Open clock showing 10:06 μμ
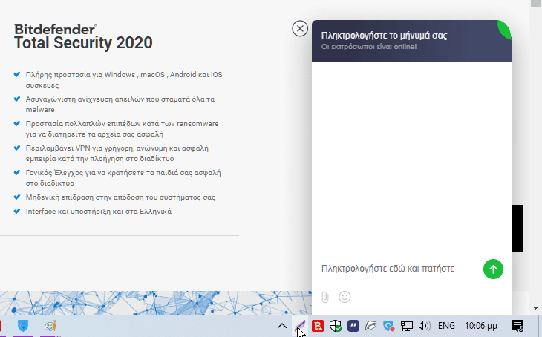Screen dimensions: 542x337 (481, 326)
